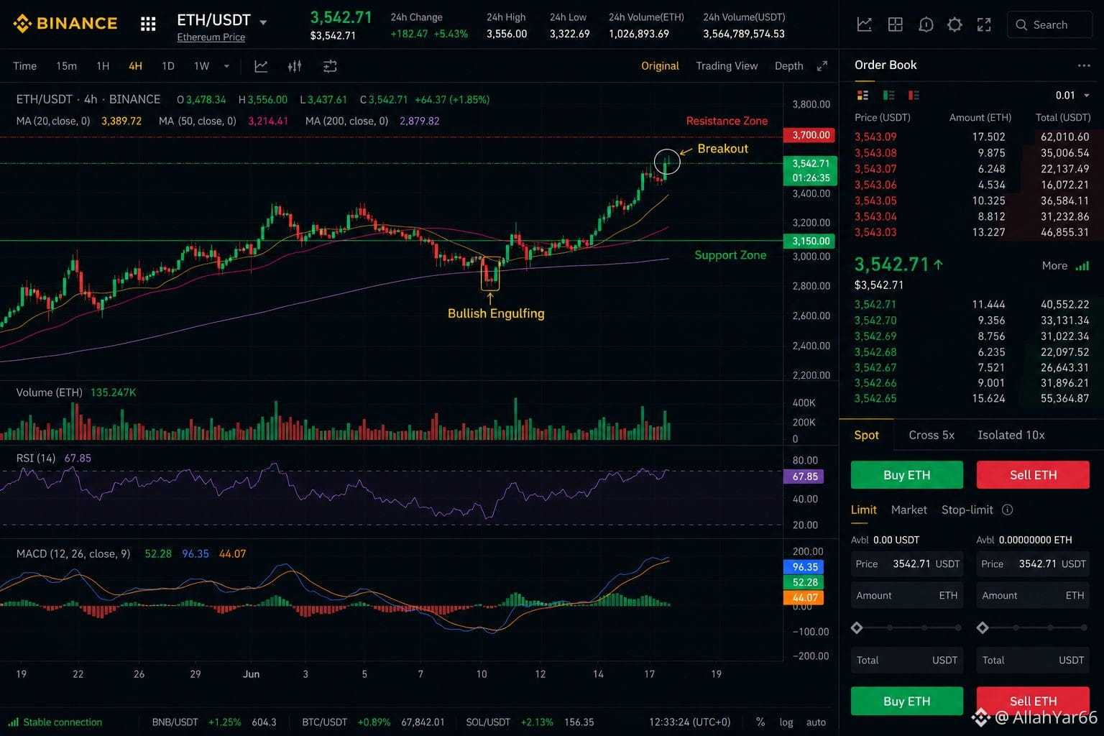Screen dimensions: 1104x736
Task: Select the 1D timeframe
Action: [x=168, y=66]
